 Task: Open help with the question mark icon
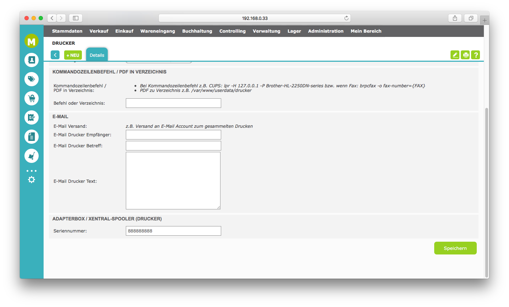(476, 55)
